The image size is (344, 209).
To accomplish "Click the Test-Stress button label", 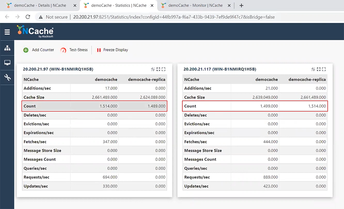I will tap(78, 50).
